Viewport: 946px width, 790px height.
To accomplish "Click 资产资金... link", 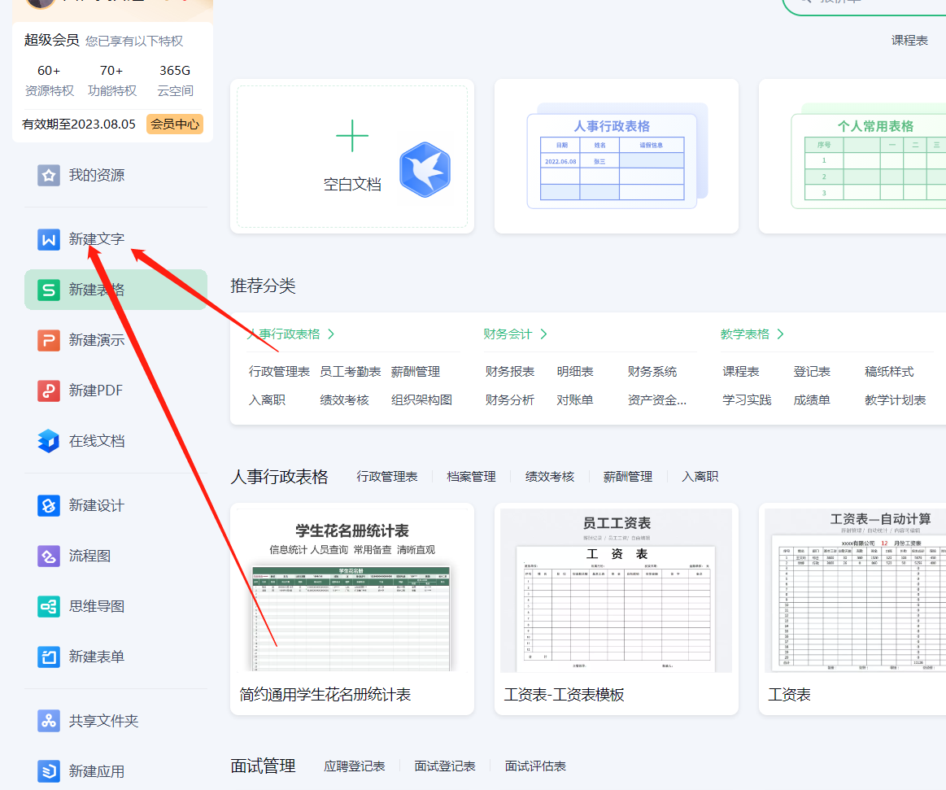I will (x=657, y=400).
